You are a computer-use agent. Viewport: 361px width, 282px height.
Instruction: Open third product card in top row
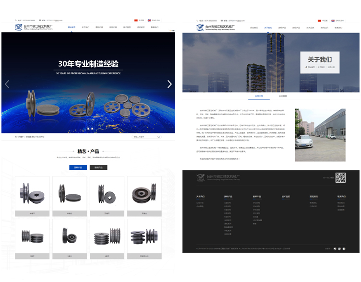(x=107, y=197)
